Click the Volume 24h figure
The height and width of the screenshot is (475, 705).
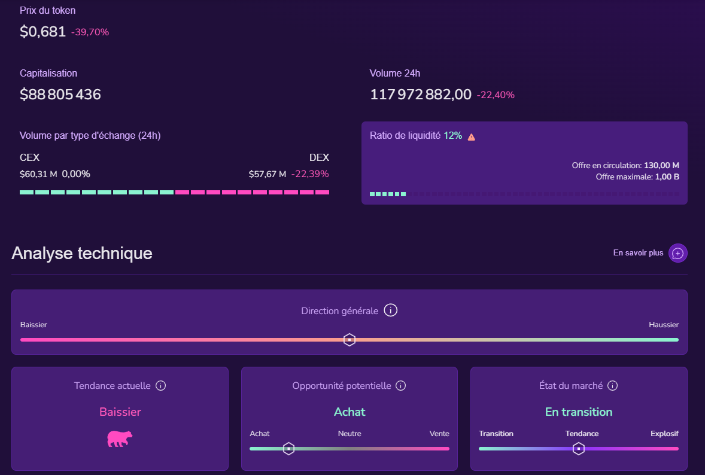pyautogui.click(x=420, y=94)
